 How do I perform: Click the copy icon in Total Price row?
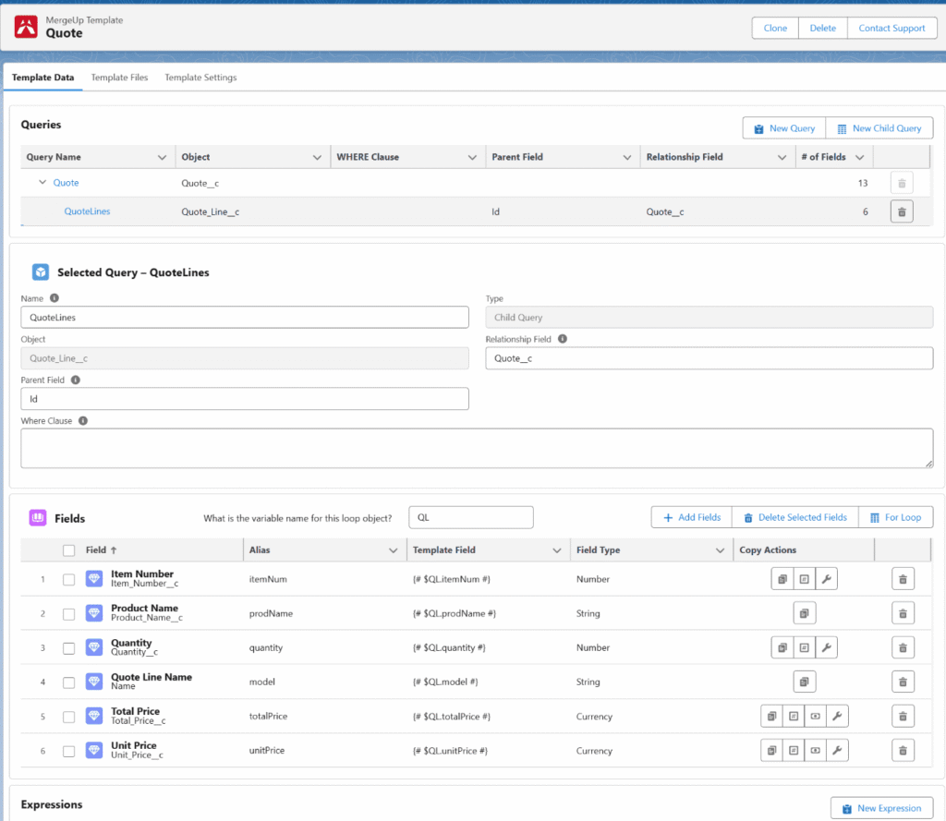(x=771, y=716)
